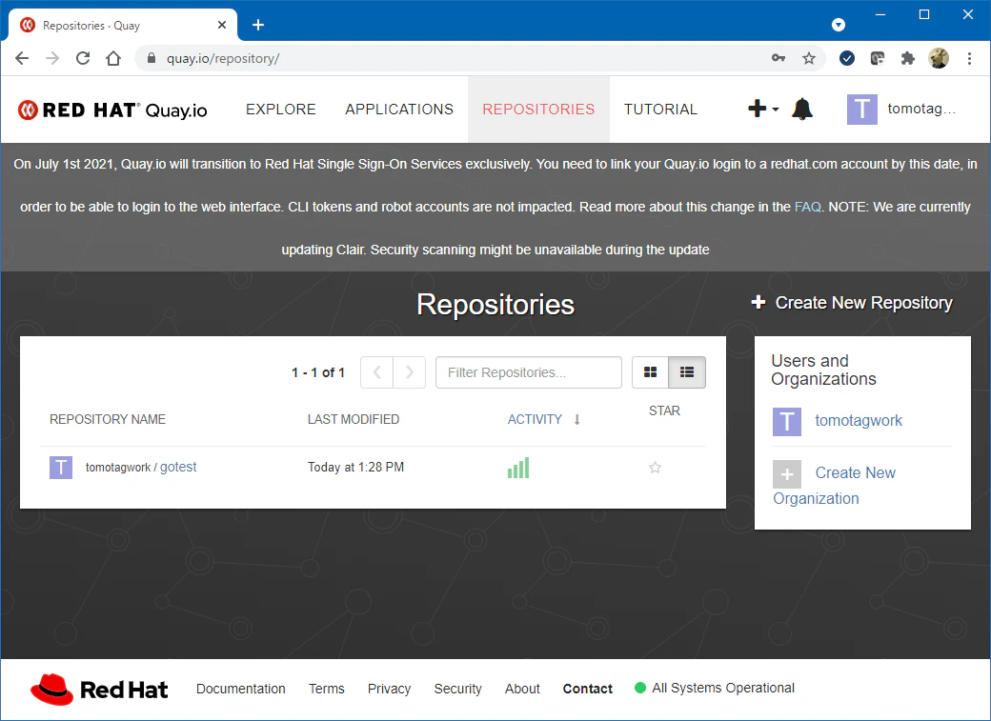Click the address bar URL
991x721 pixels.
tap(222, 58)
